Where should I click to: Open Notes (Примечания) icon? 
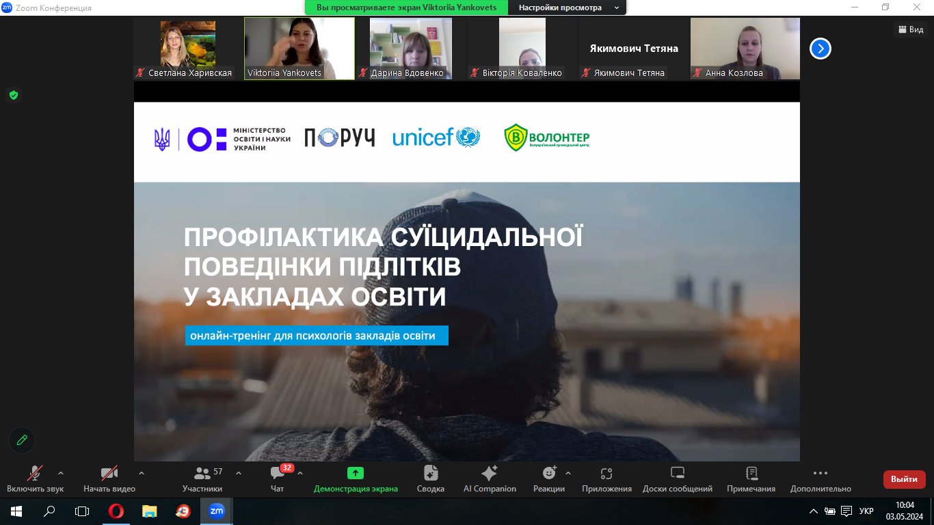751,473
